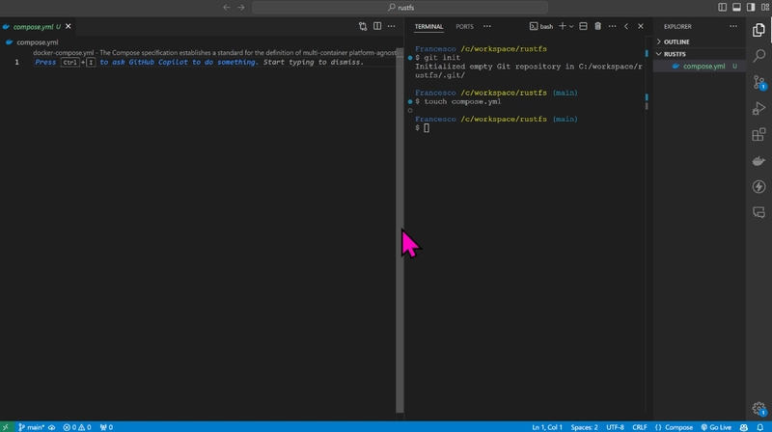Image resolution: width=772 pixels, height=432 pixels.
Task: Open the Thunder Client lightning icon
Action: 758,186
